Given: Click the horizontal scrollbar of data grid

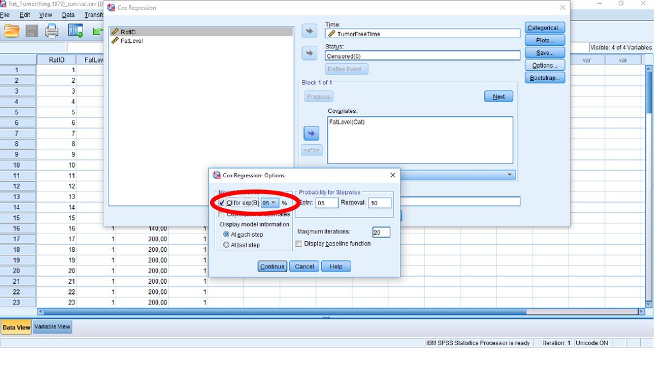Looking at the screenshot, I should (285, 311).
